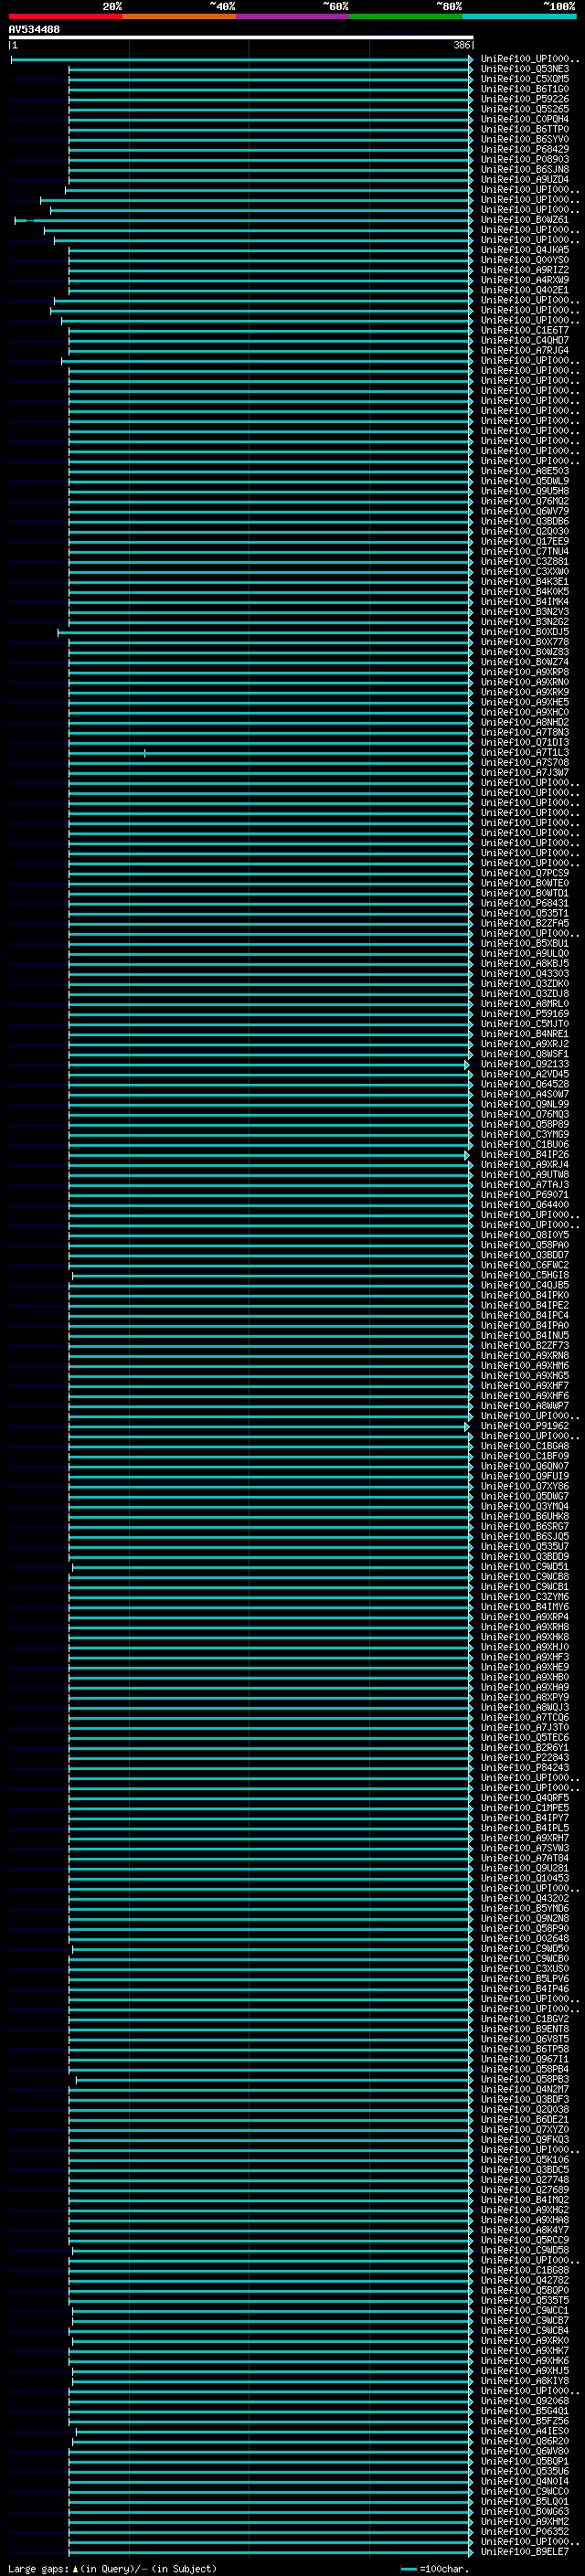Click hit label UniRef100_B2ZF73
The height and width of the screenshot is (2576, 585).
[x=524, y=1345]
